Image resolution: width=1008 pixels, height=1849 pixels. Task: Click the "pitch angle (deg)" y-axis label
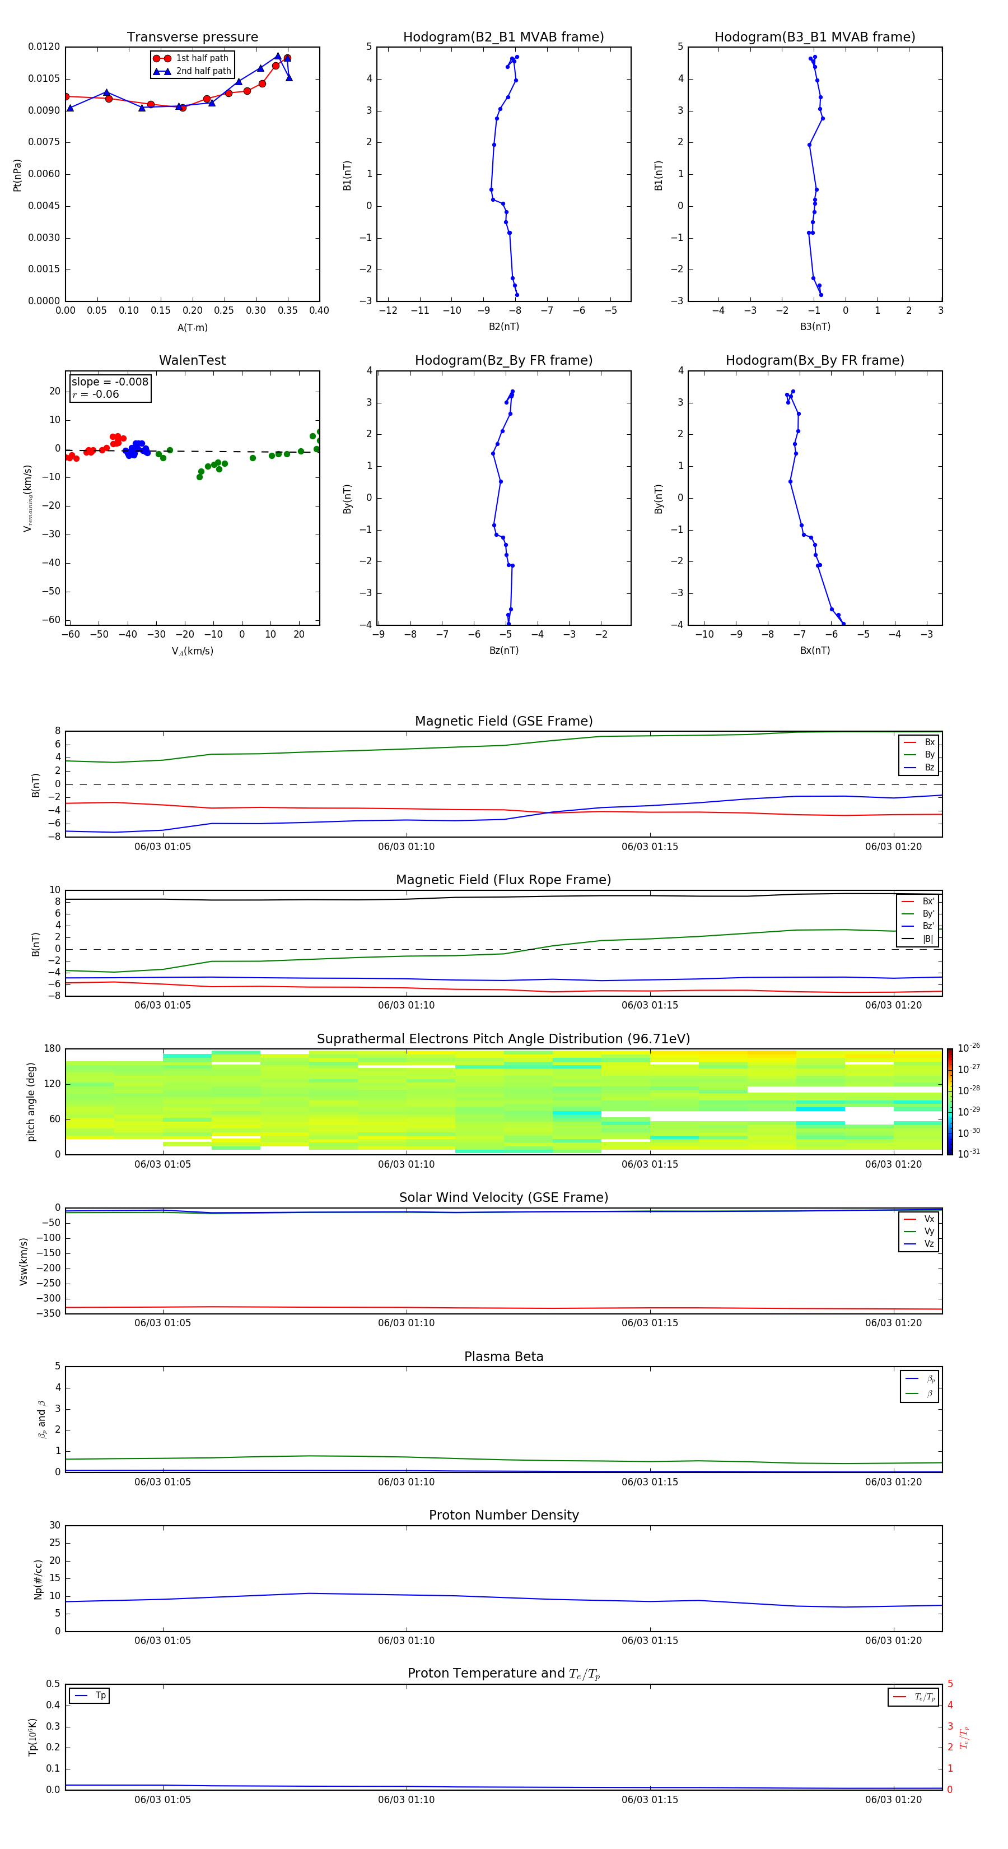pyautogui.click(x=31, y=1102)
